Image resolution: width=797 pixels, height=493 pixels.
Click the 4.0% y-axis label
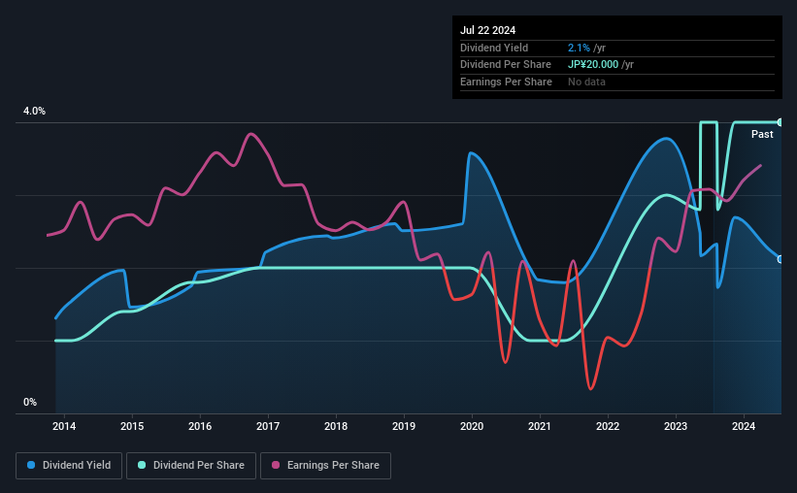[x=34, y=111]
